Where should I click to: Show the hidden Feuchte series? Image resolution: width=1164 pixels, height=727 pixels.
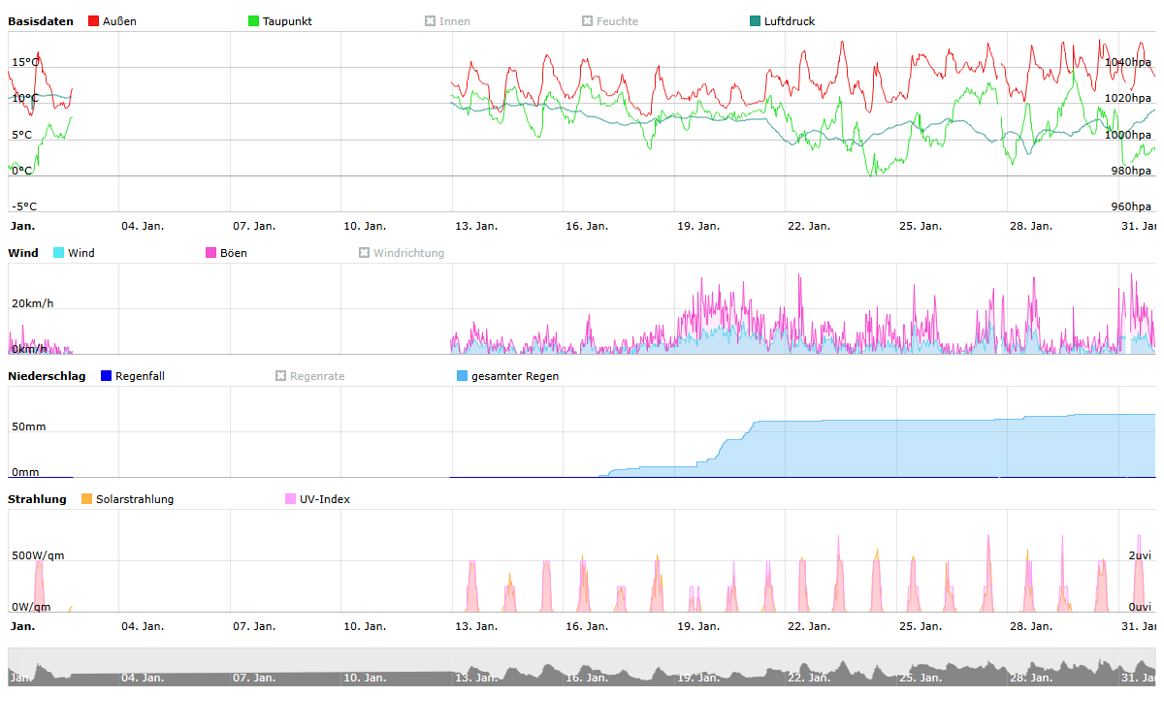609,21
